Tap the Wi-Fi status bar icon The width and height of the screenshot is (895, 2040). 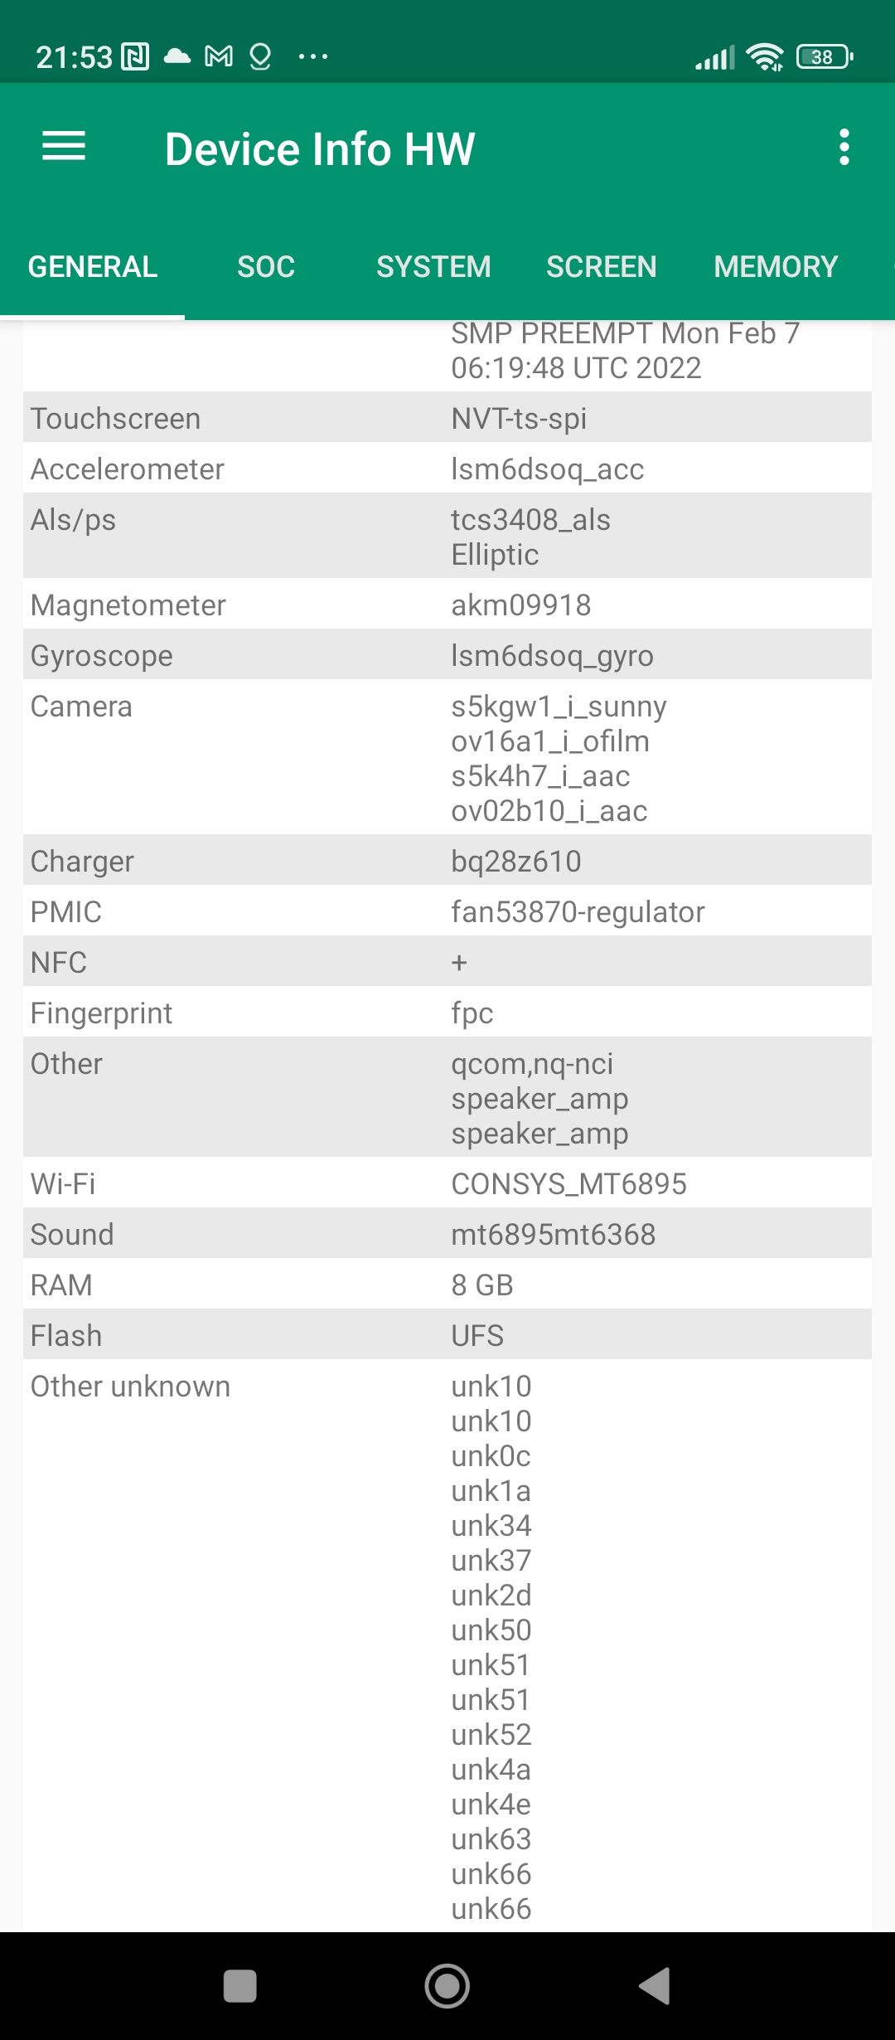764,57
